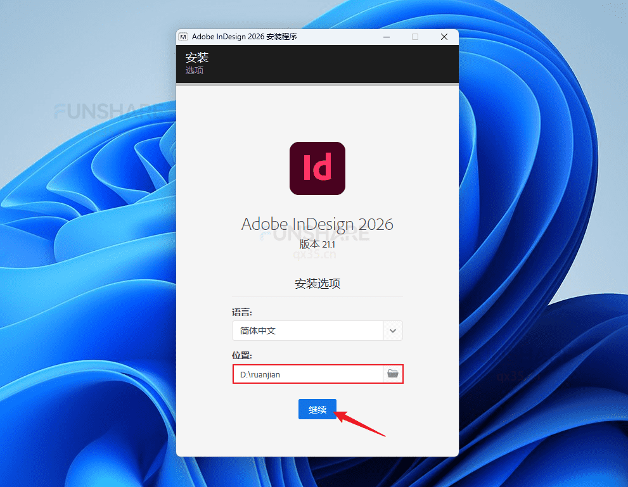Image resolution: width=628 pixels, height=487 pixels.
Task: Minimize the installer window
Action: tap(386, 37)
